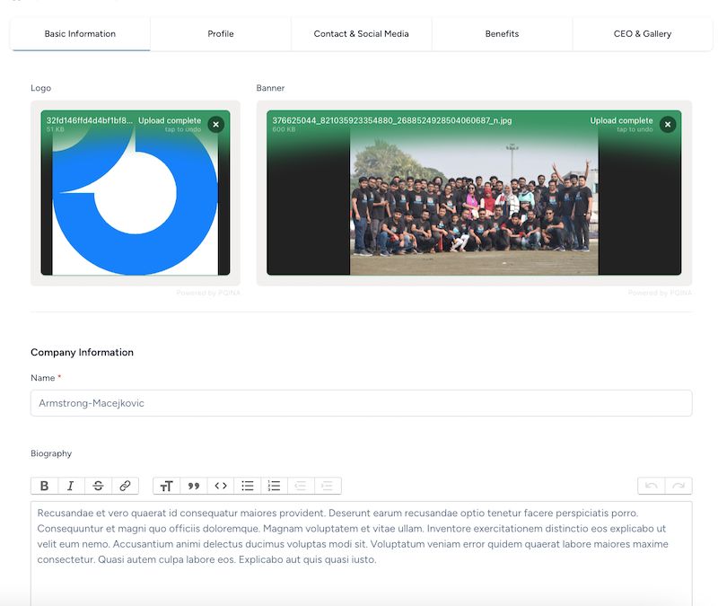
Task: Go to the Benefits tab
Action: [502, 34]
